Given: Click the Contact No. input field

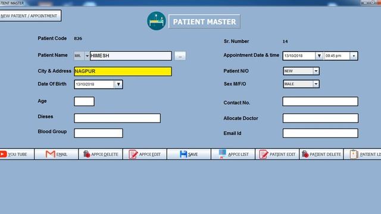Looking at the screenshot, I should (x=320, y=102).
